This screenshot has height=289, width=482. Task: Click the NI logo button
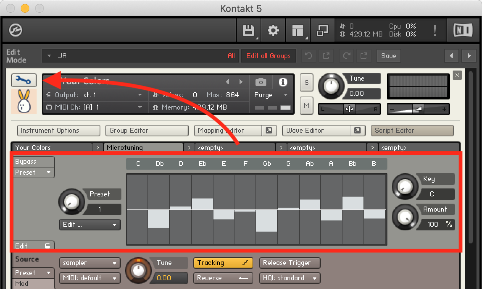point(463,30)
